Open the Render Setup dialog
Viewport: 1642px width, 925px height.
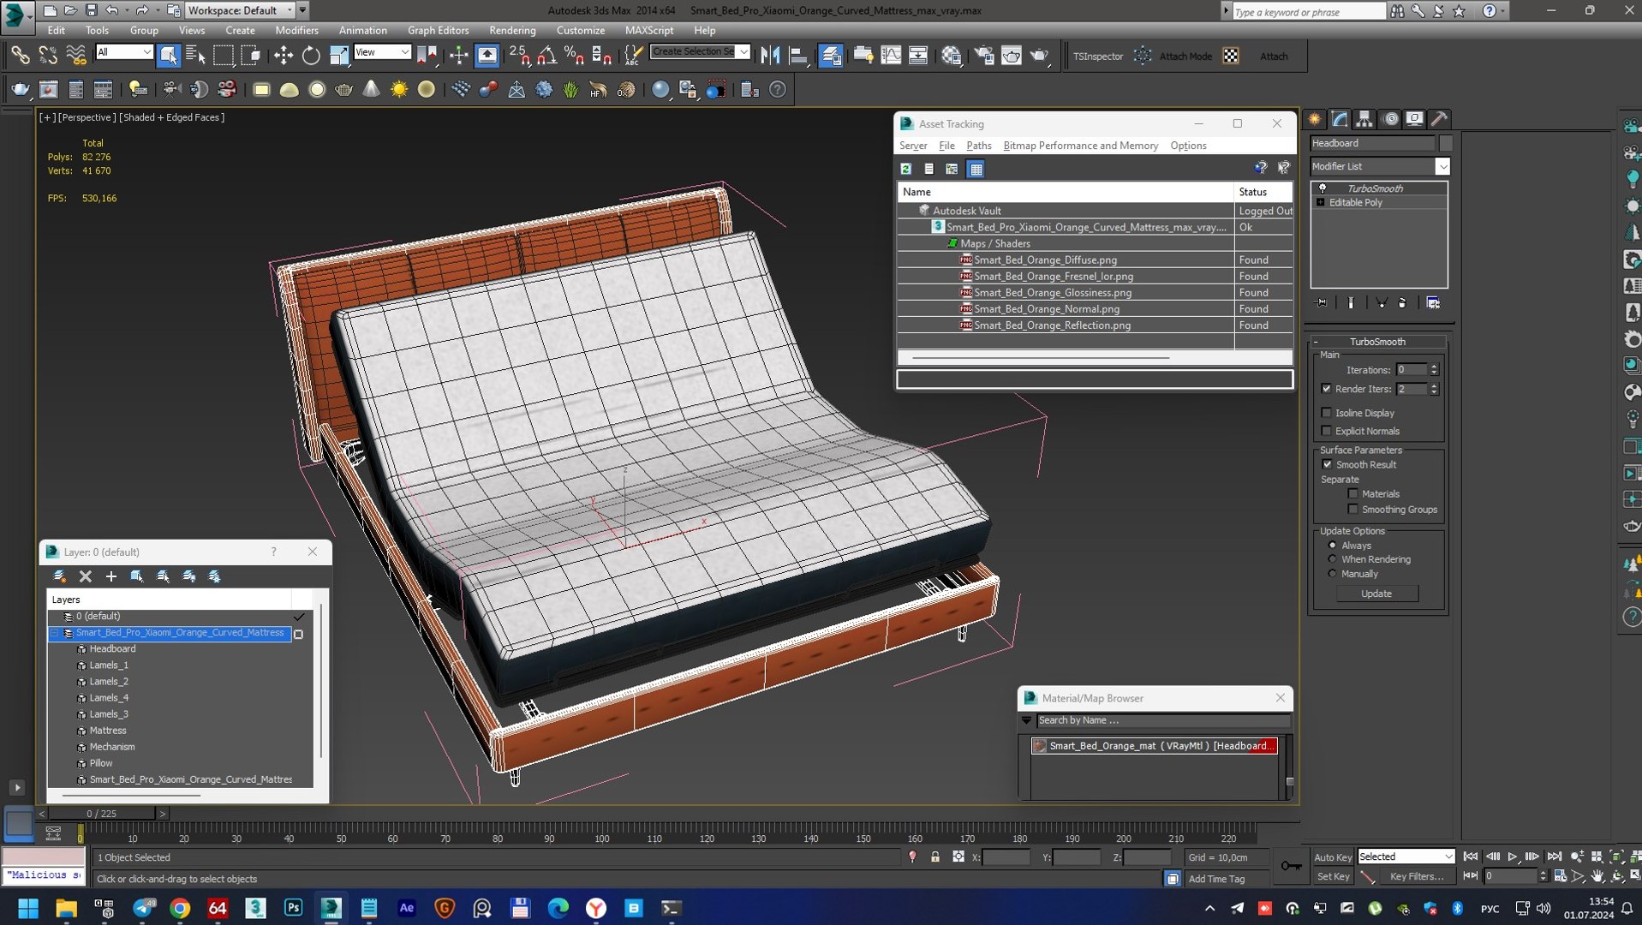(x=984, y=56)
